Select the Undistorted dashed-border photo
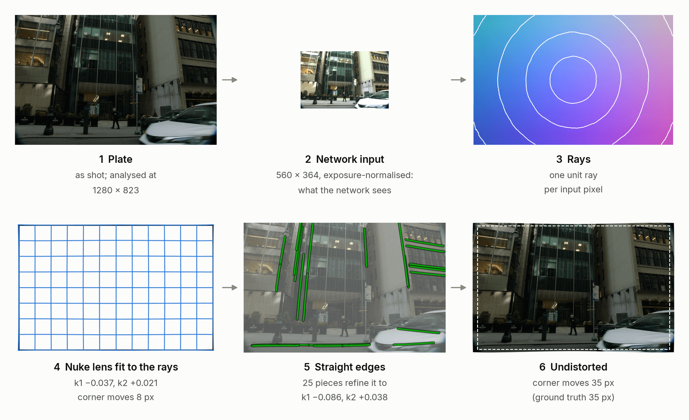The image size is (689, 420). [573, 287]
